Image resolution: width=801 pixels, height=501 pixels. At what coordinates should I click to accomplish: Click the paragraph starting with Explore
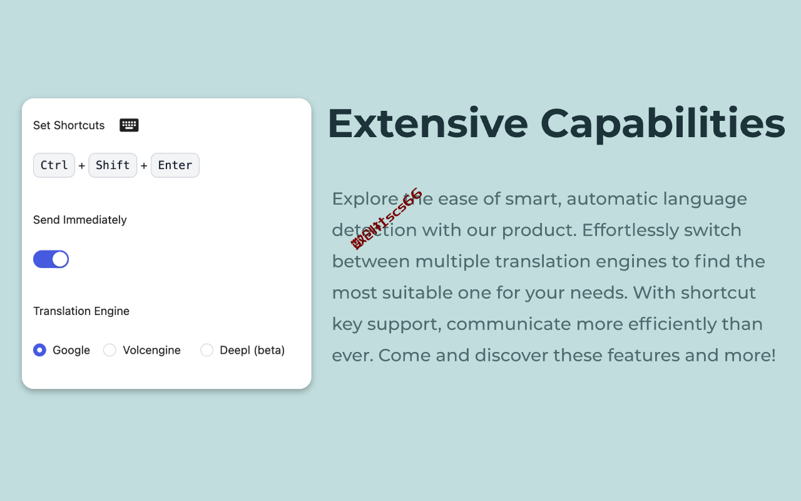pyautogui.click(x=554, y=277)
